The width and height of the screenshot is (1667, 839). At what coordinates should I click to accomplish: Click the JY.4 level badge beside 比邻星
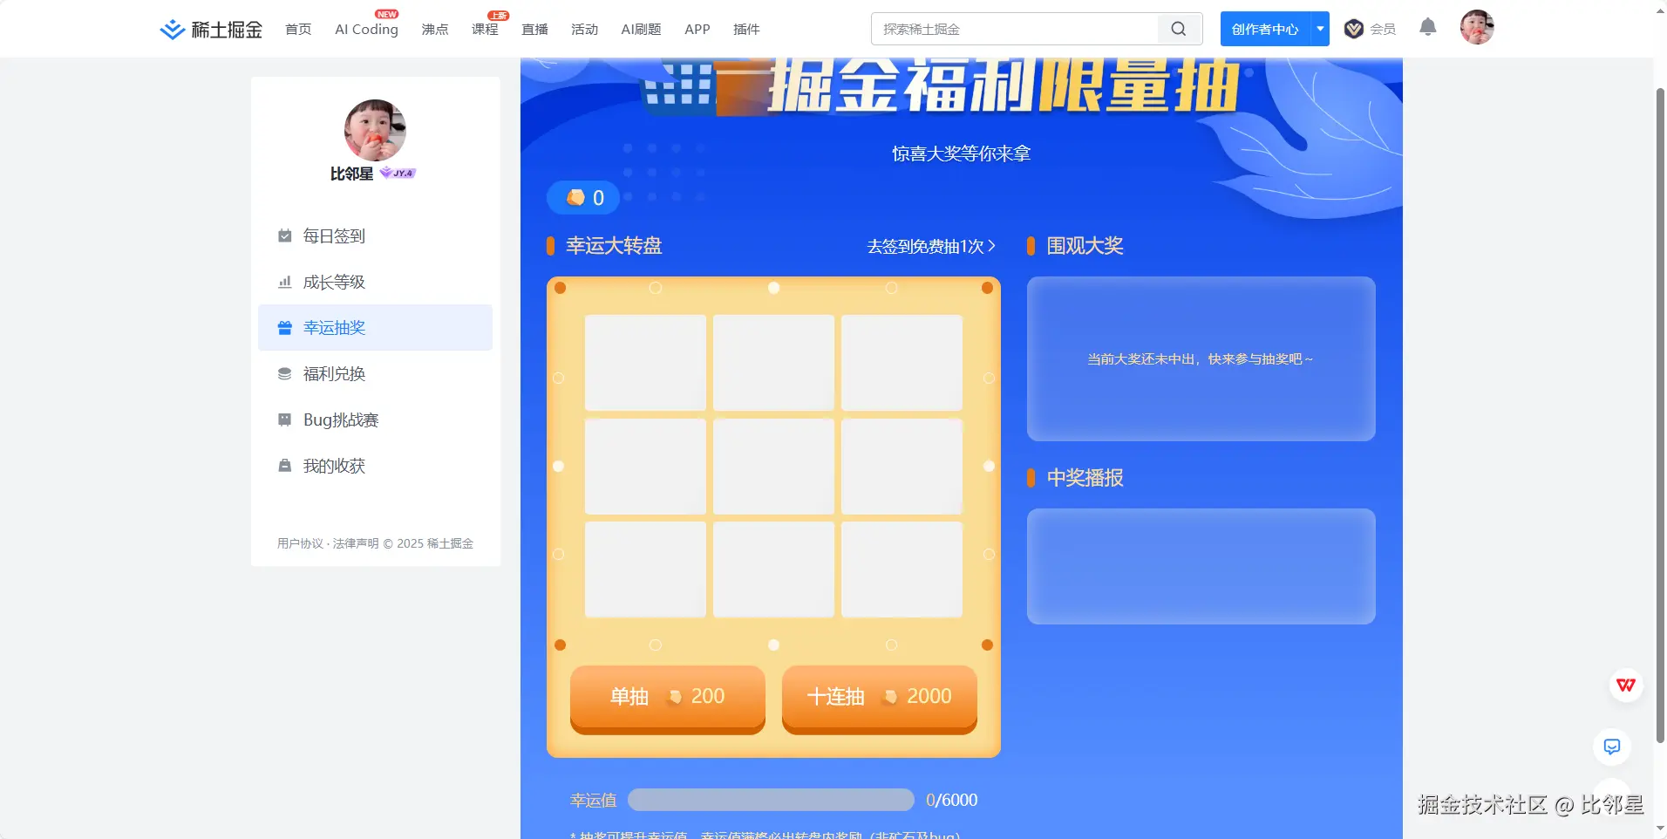397,173
